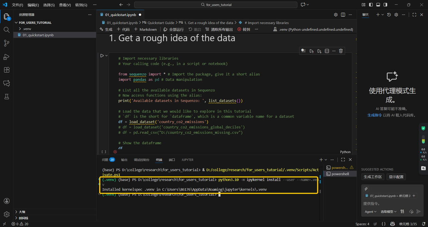This screenshot has height=227, width=428.
Task: Run the code cell with play button
Action: tap(102, 56)
